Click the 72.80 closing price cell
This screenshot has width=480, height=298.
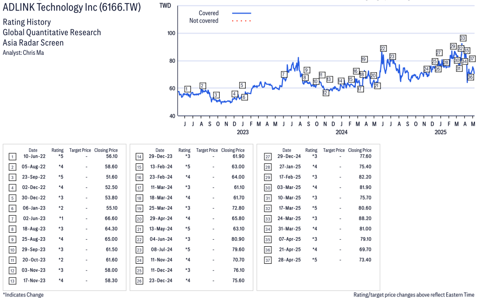tap(238, 208)
